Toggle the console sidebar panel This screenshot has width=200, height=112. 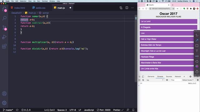139,80
